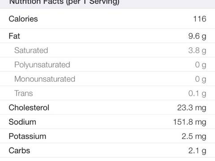
Task: Select the Saturated fat row
Action: [x=107, y=50]
